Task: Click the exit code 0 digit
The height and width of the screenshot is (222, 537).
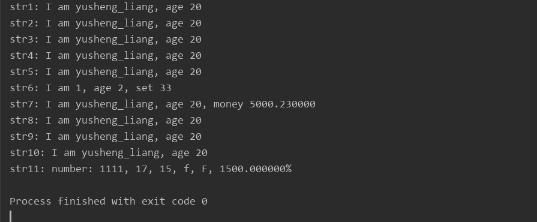Action: pos(205,202)
